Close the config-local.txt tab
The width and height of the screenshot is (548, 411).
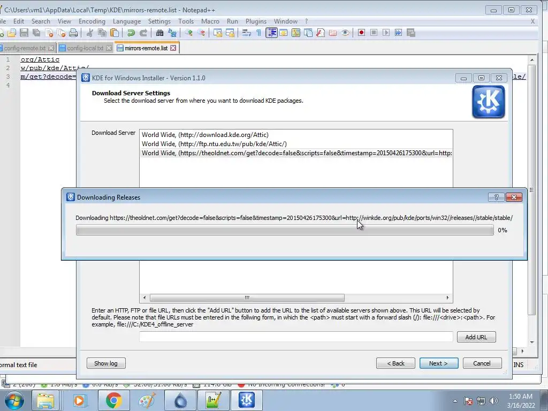[x=109, y=48]
